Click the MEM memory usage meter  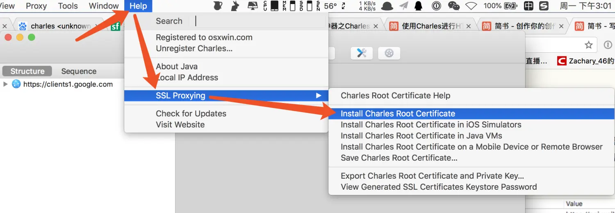(289, 6)
